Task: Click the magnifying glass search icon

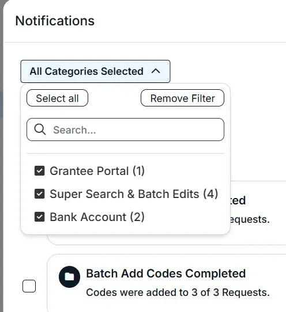Action: [40, 130]
